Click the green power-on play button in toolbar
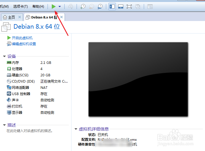The image size is (205, 151). (x=54, y=7)
